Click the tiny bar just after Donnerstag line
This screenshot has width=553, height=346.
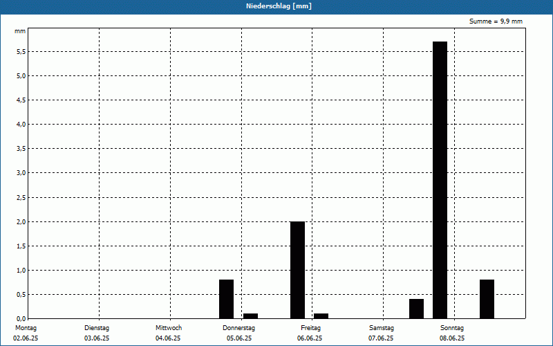250,316
